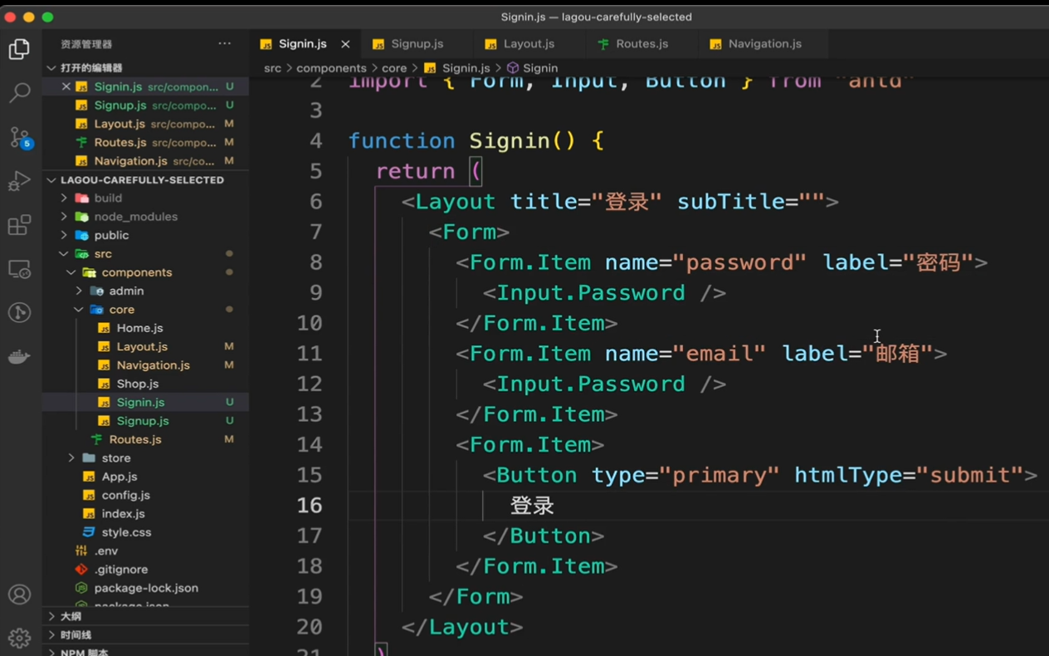Open Source Control view with badge
This screenshot has height=656, width=1049.
coord(19,137)
